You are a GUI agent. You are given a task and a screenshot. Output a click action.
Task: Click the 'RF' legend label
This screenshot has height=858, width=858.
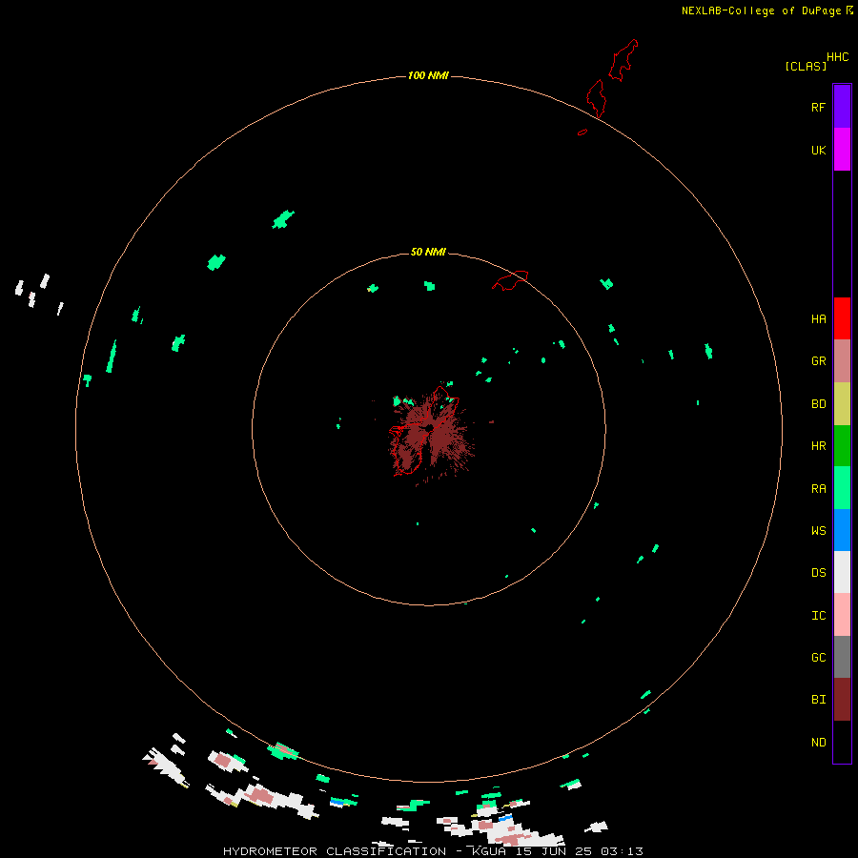pyautogui.click(x=819, y=107)
